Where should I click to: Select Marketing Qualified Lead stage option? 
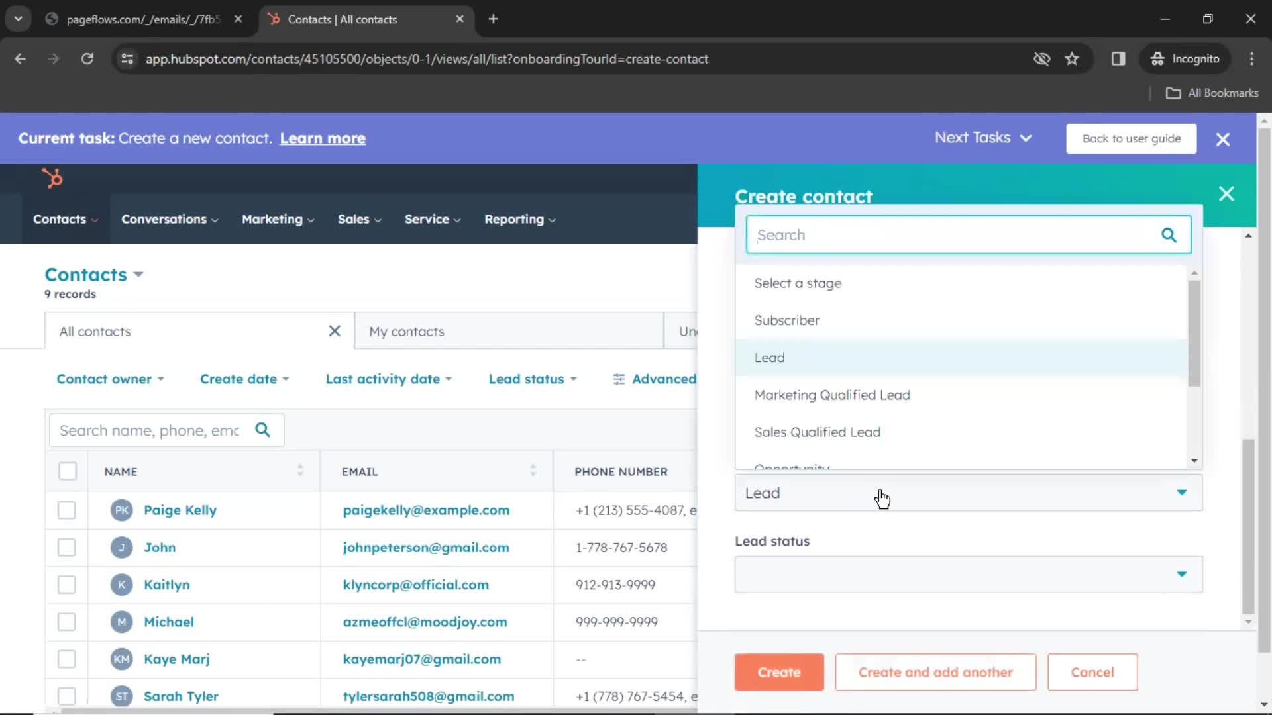click(x=831, y=395)
